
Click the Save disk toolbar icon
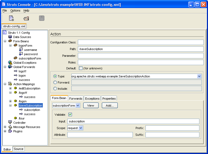(x=41, y=18)
